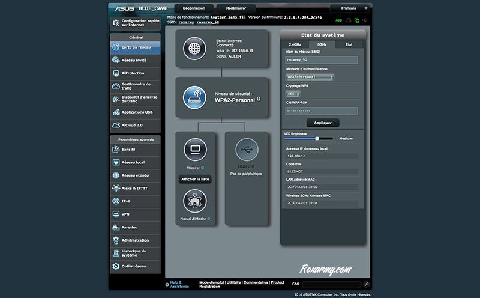Open the Cryptage WPA AES dropdown
The height and width of the screenshot is (298, 480).
pos(293,94)
